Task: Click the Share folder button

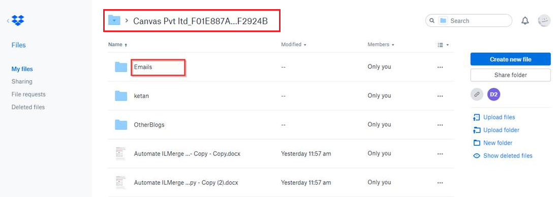Action: tap(510, 75)
